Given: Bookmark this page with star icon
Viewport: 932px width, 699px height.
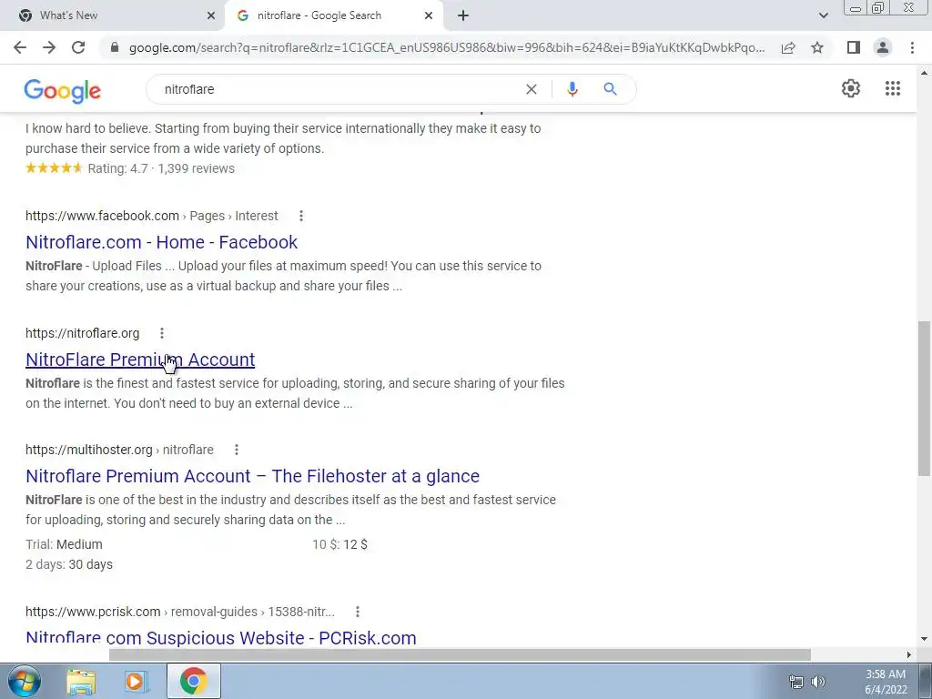Looking at the screenshot, I should coord(817,47).
